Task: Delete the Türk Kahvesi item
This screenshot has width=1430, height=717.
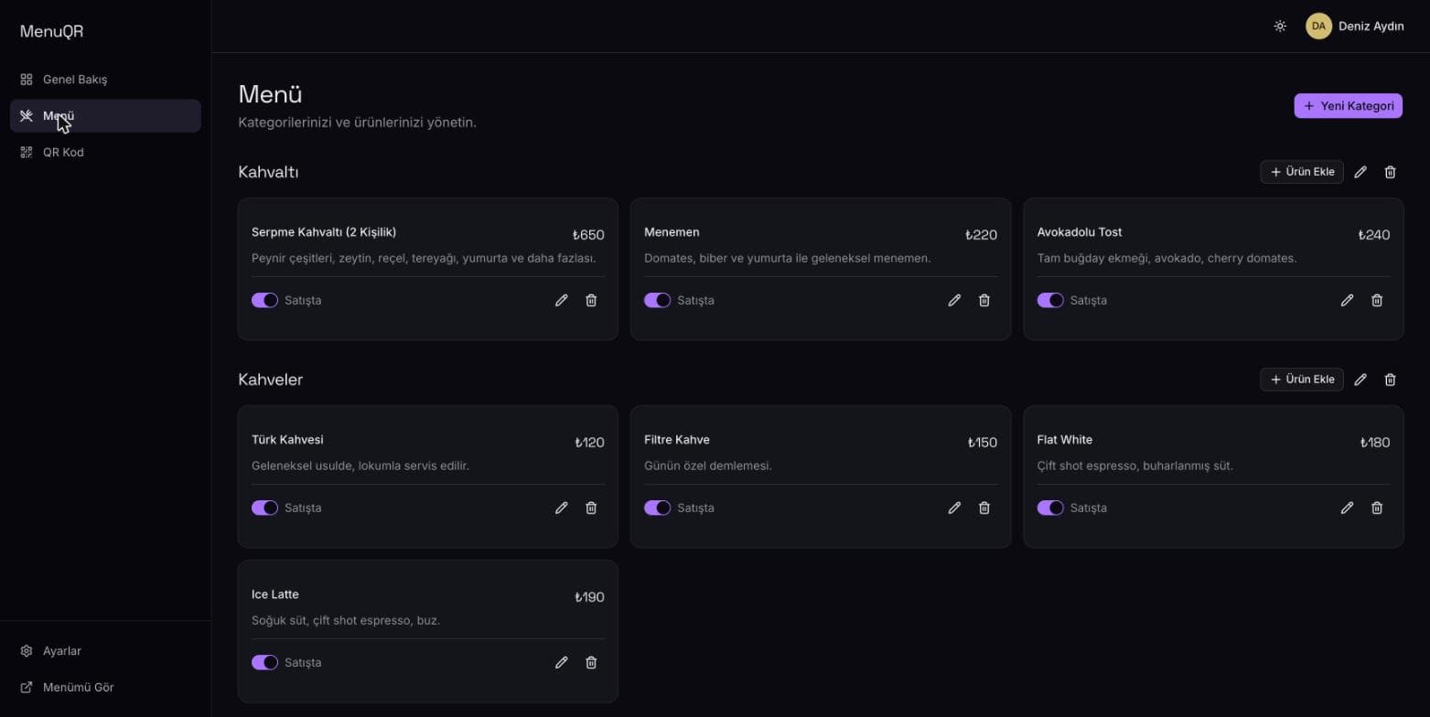Action: [591, 508]
